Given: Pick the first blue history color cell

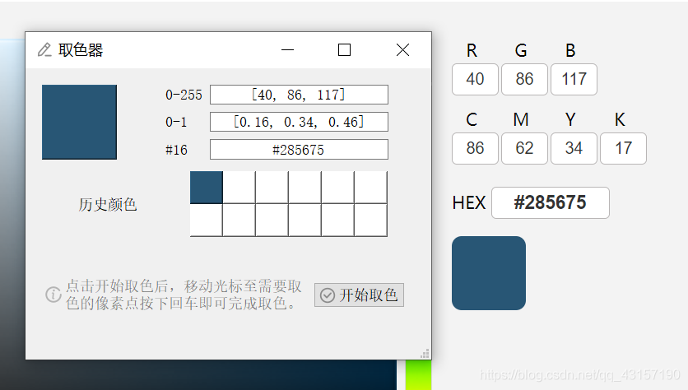Looking at the screenshot, I should pyautogui.click(x=206, y=187).
